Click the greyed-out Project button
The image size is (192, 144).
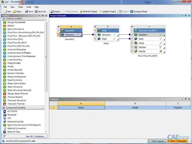124,12
